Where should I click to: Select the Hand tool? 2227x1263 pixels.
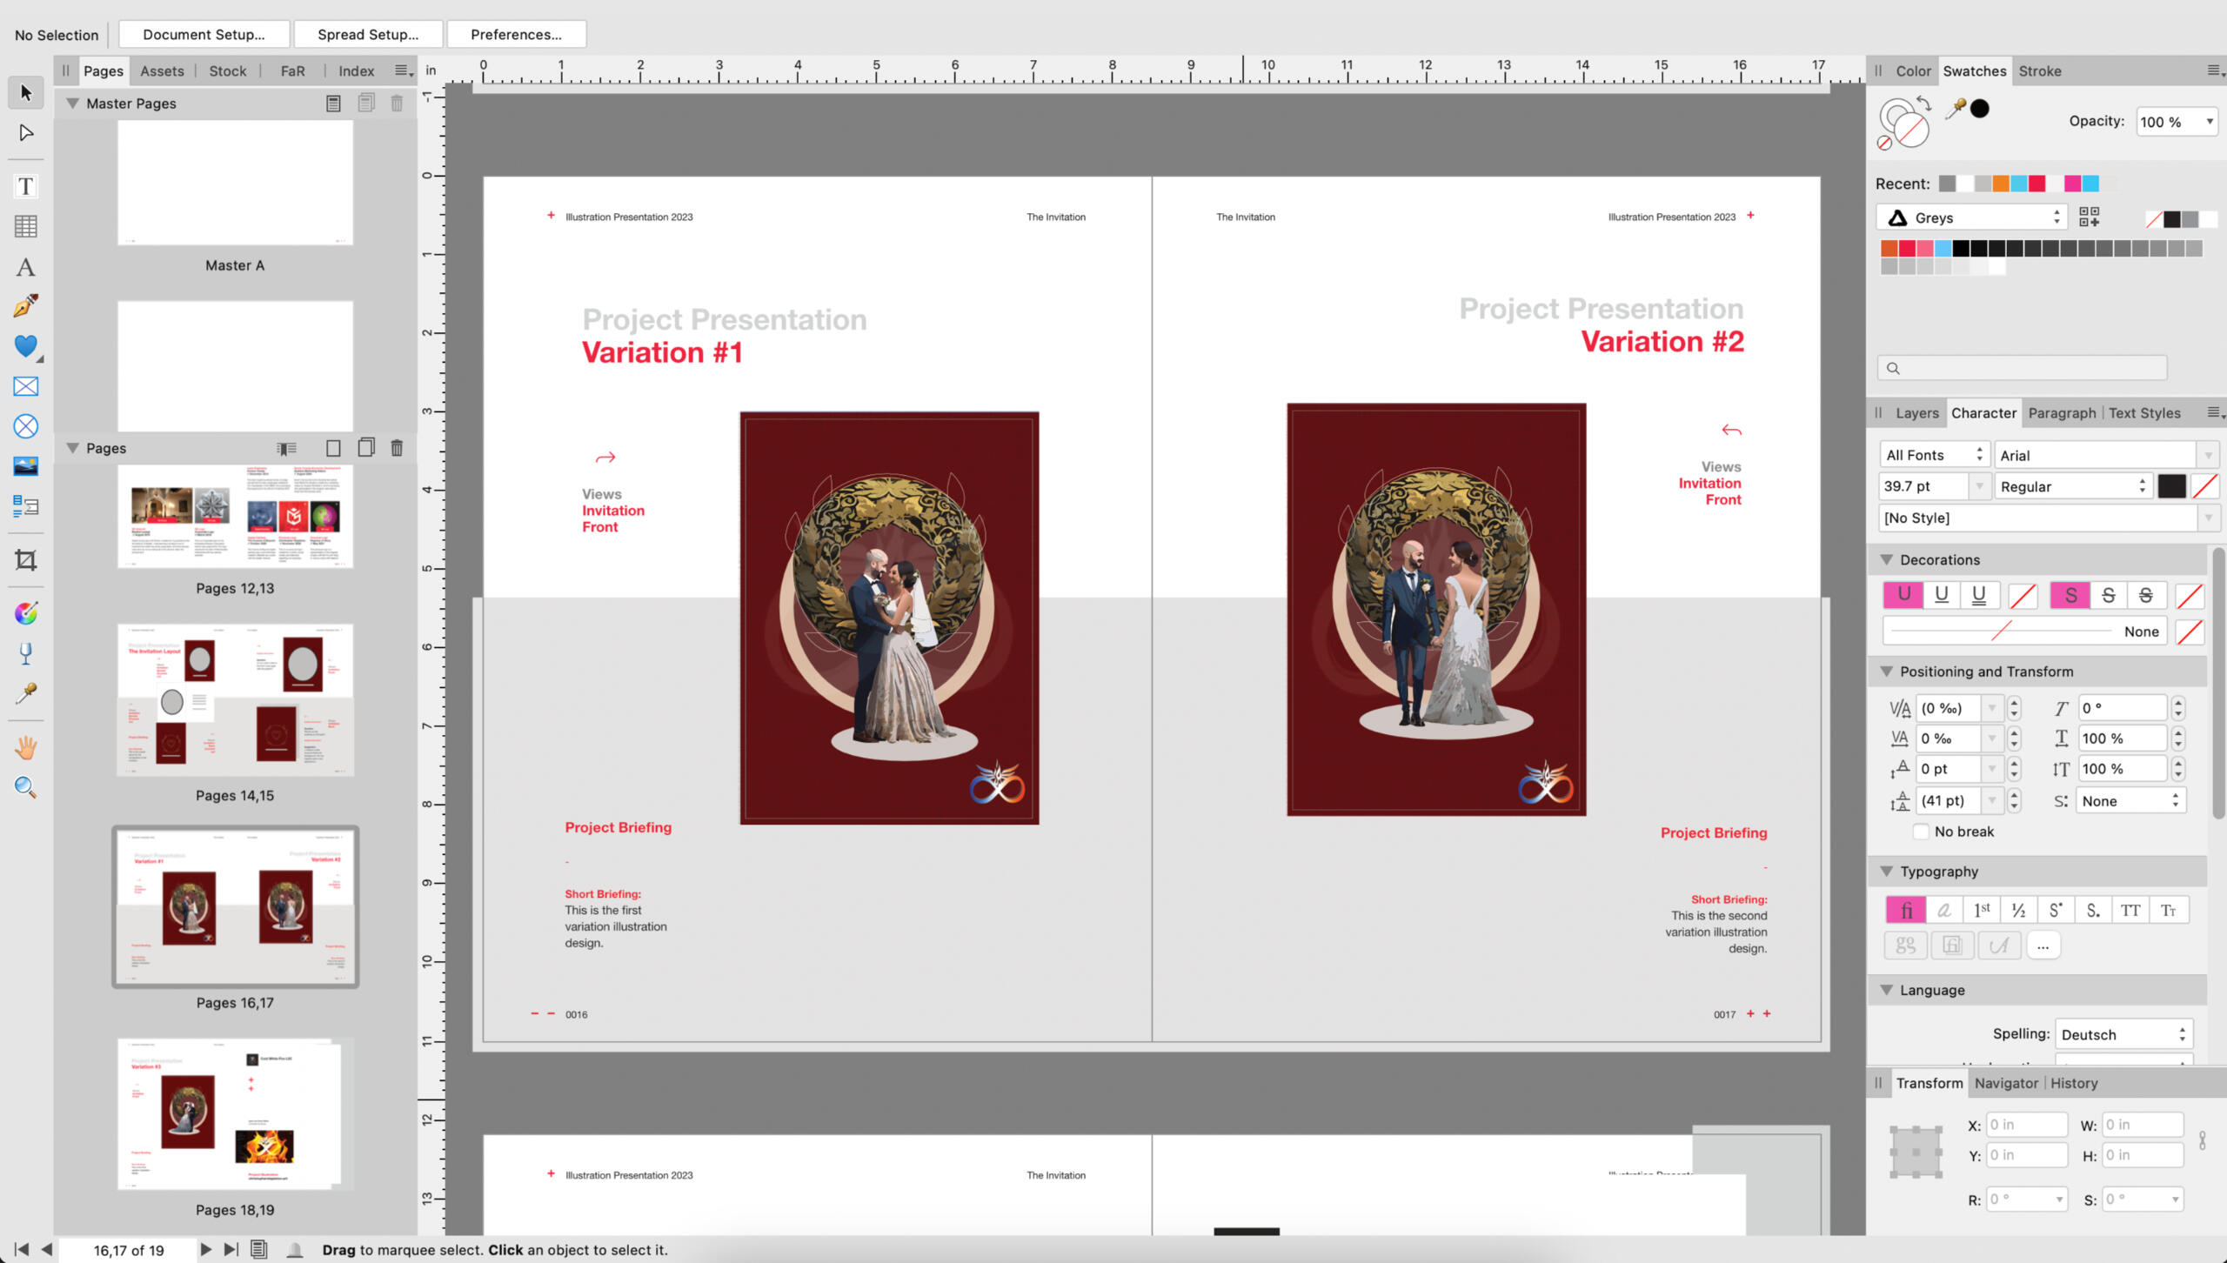[25, 746]
